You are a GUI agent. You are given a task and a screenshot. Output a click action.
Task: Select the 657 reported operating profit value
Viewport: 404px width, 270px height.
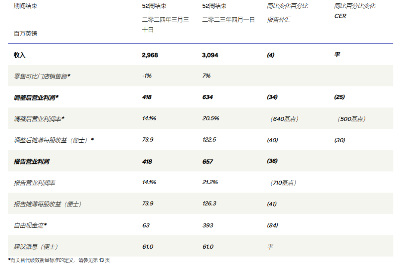[x=208, y=162]
